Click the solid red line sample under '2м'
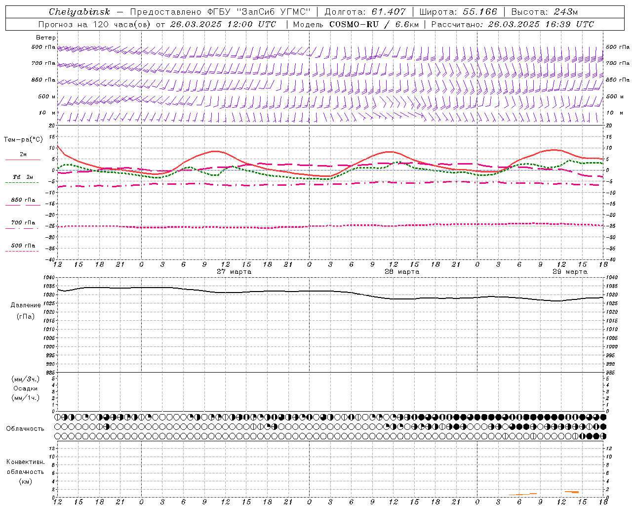Image resolution: width=632 pixels, height=506 pixels. pos(23,160)
